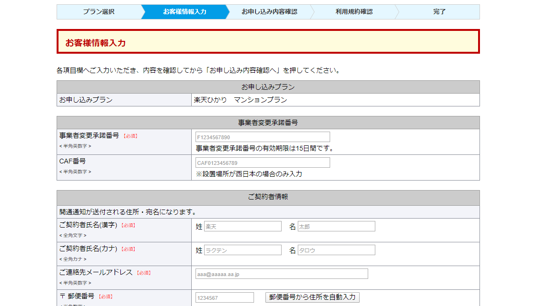Focus the ご連絡先メールアドレス input field
This screenshot has width=548, height=306.
282,274
